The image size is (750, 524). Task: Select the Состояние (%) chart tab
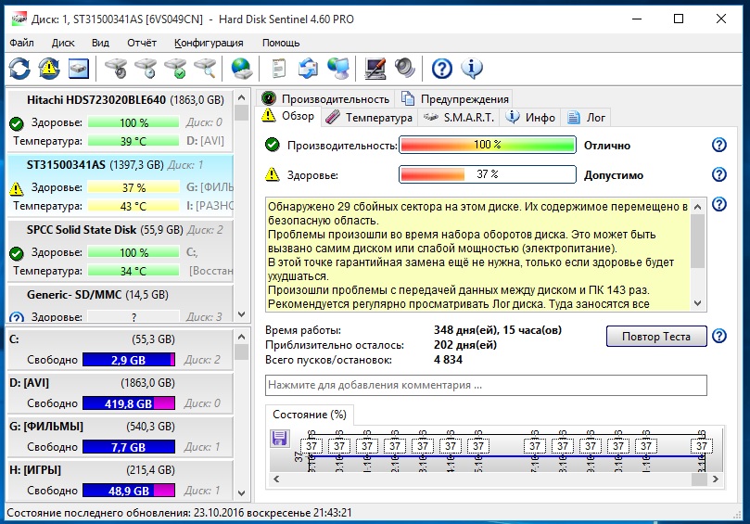310,415
